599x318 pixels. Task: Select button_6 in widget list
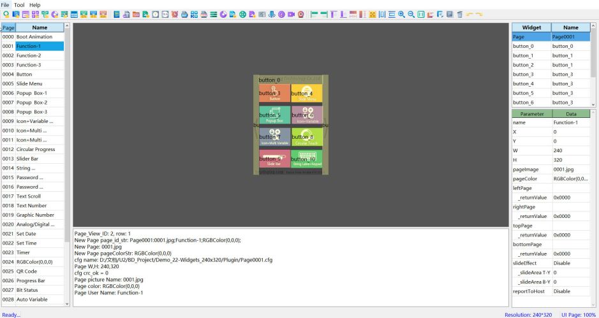(551, 103)
